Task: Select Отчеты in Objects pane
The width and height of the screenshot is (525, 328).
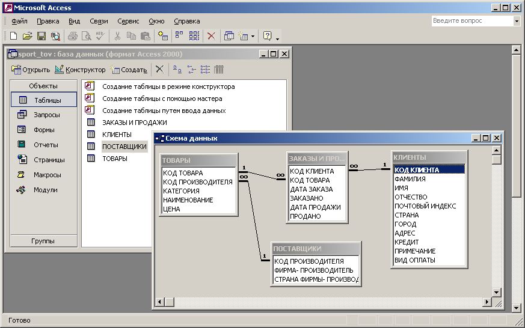Action: (44, 145)
